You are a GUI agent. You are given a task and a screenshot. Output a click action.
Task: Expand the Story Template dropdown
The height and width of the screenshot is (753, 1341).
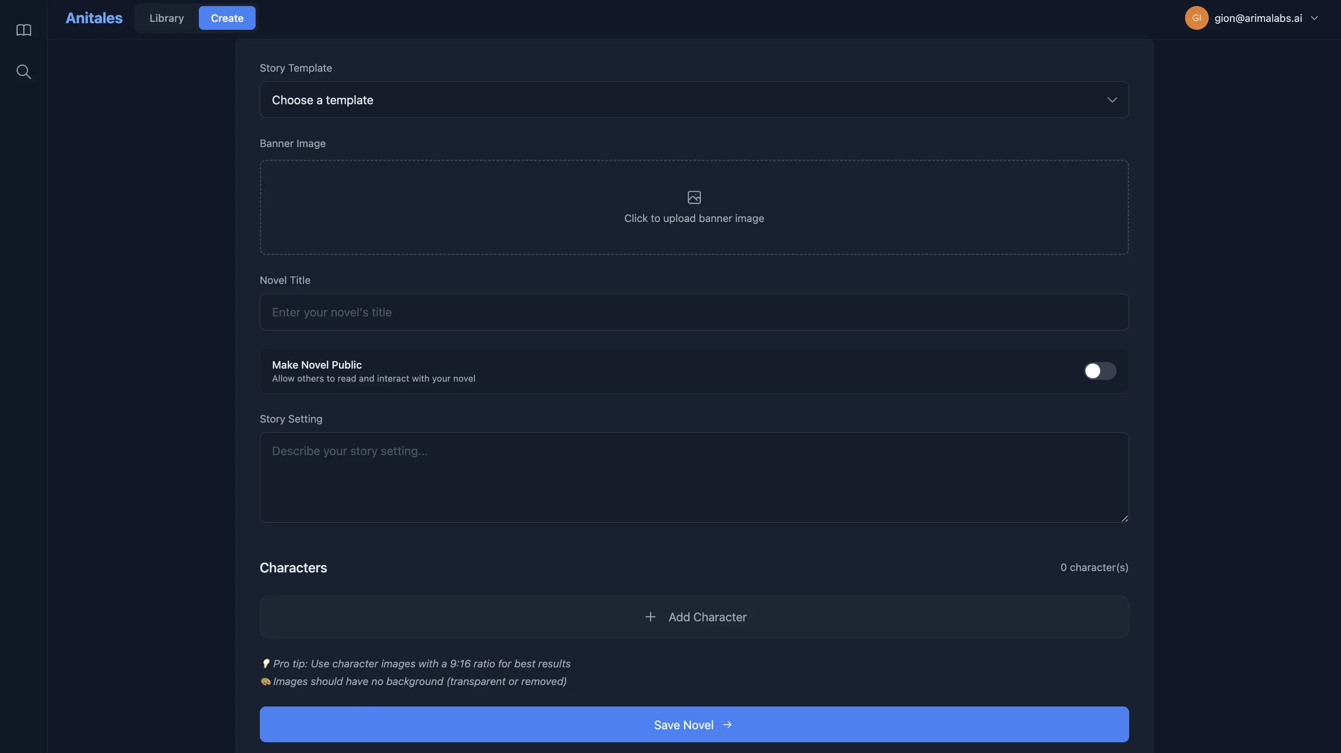pyautogui.click(x=693, y=99)
